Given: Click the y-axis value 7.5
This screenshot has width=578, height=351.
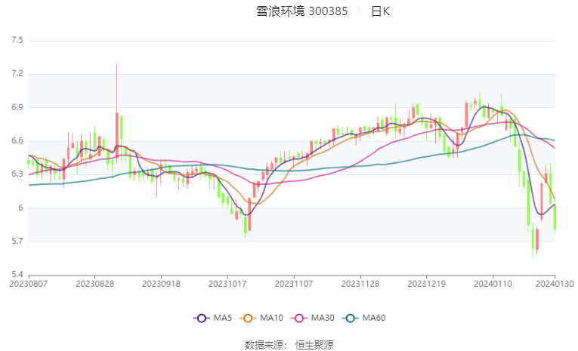Looking at the screenshot, I should click(17, 40).
